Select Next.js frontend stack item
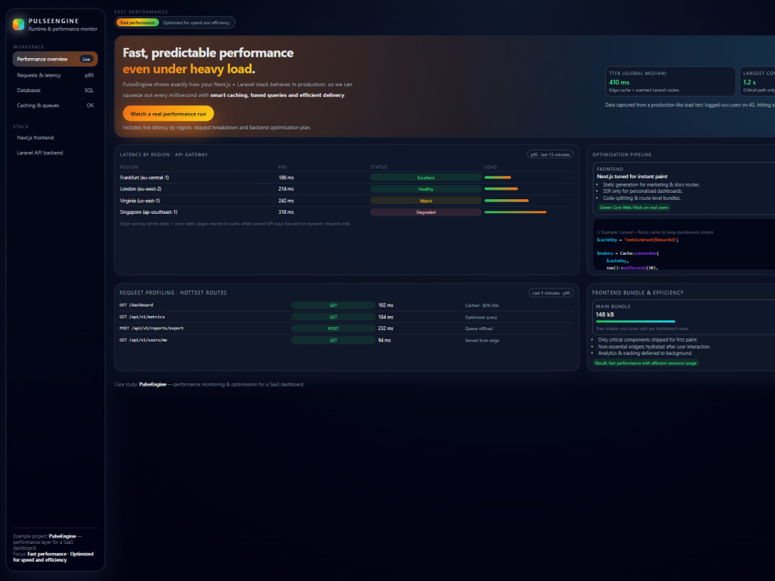The width and height of the screenshot is (775, 581). coord(55,138)
